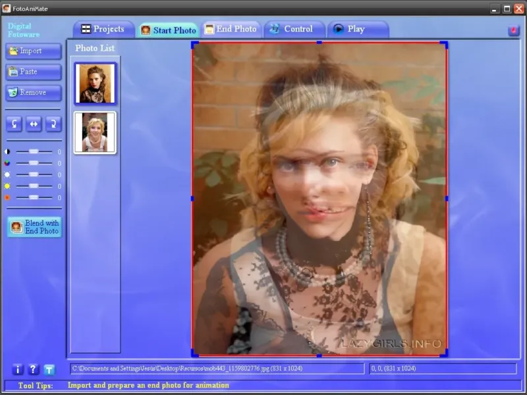Image resolution: width=527 pixels, height=395 pixels.
Task: Click the file path status field
Action: click(x=217, y=369)
